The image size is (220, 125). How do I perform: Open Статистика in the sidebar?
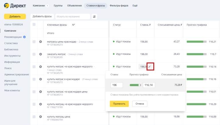coord(11,43)
